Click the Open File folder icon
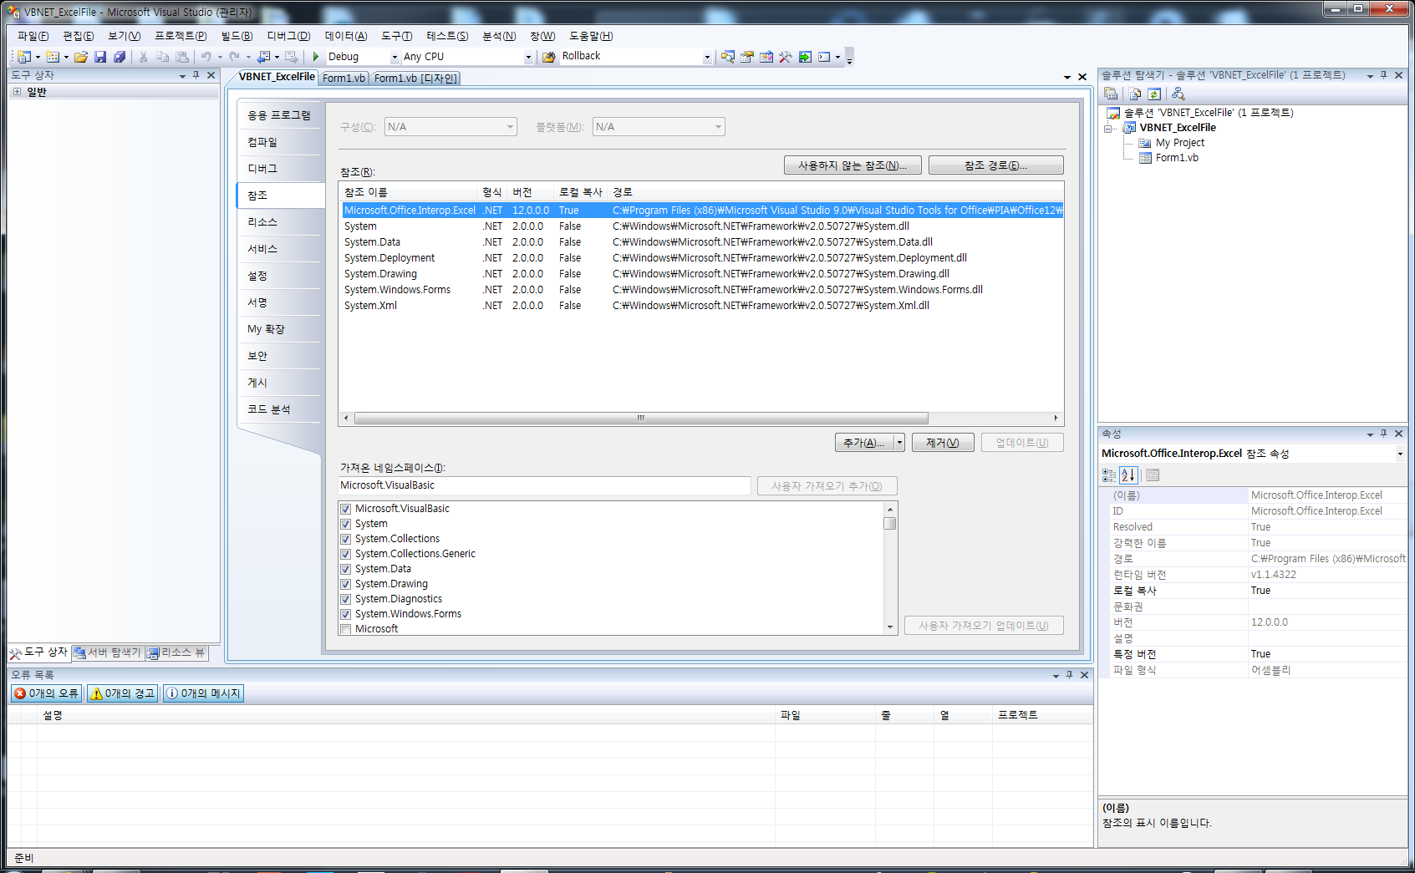Image resolution: width=1415 pixels, height=873 pixels. point(81,57)
